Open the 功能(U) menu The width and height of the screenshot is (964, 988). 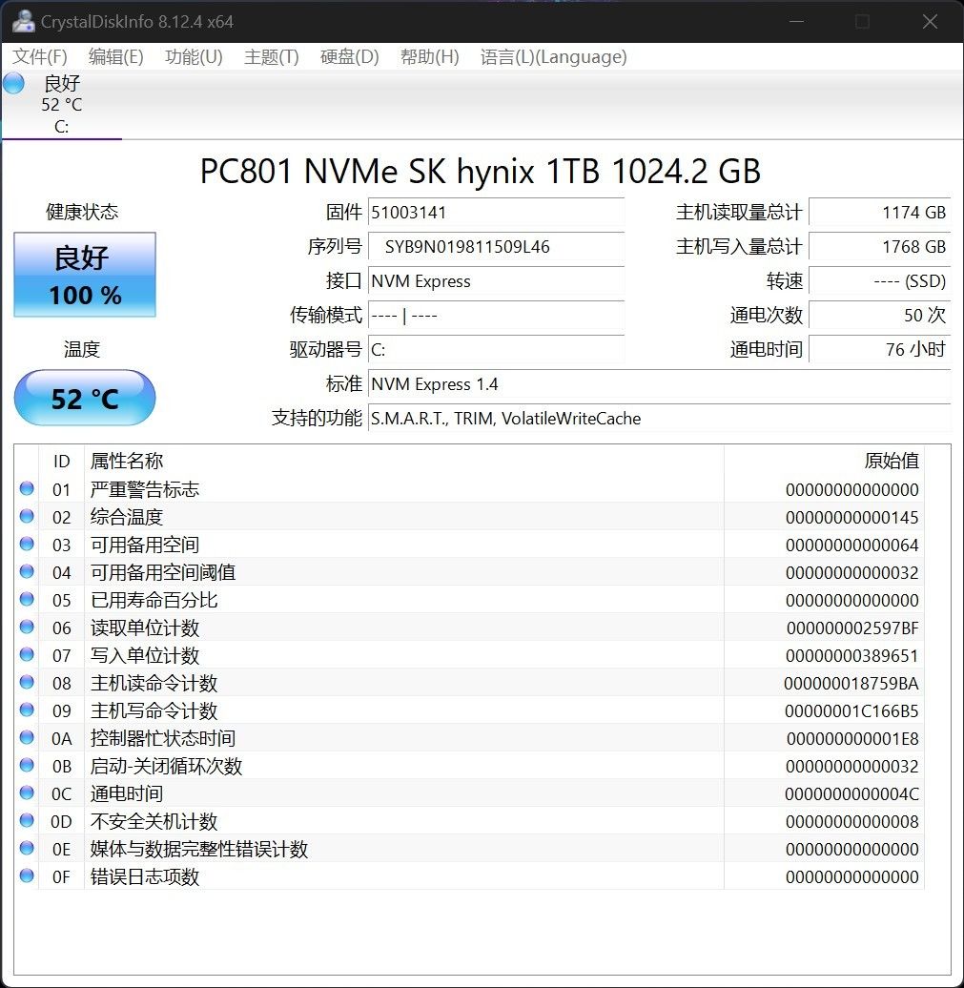195,56
